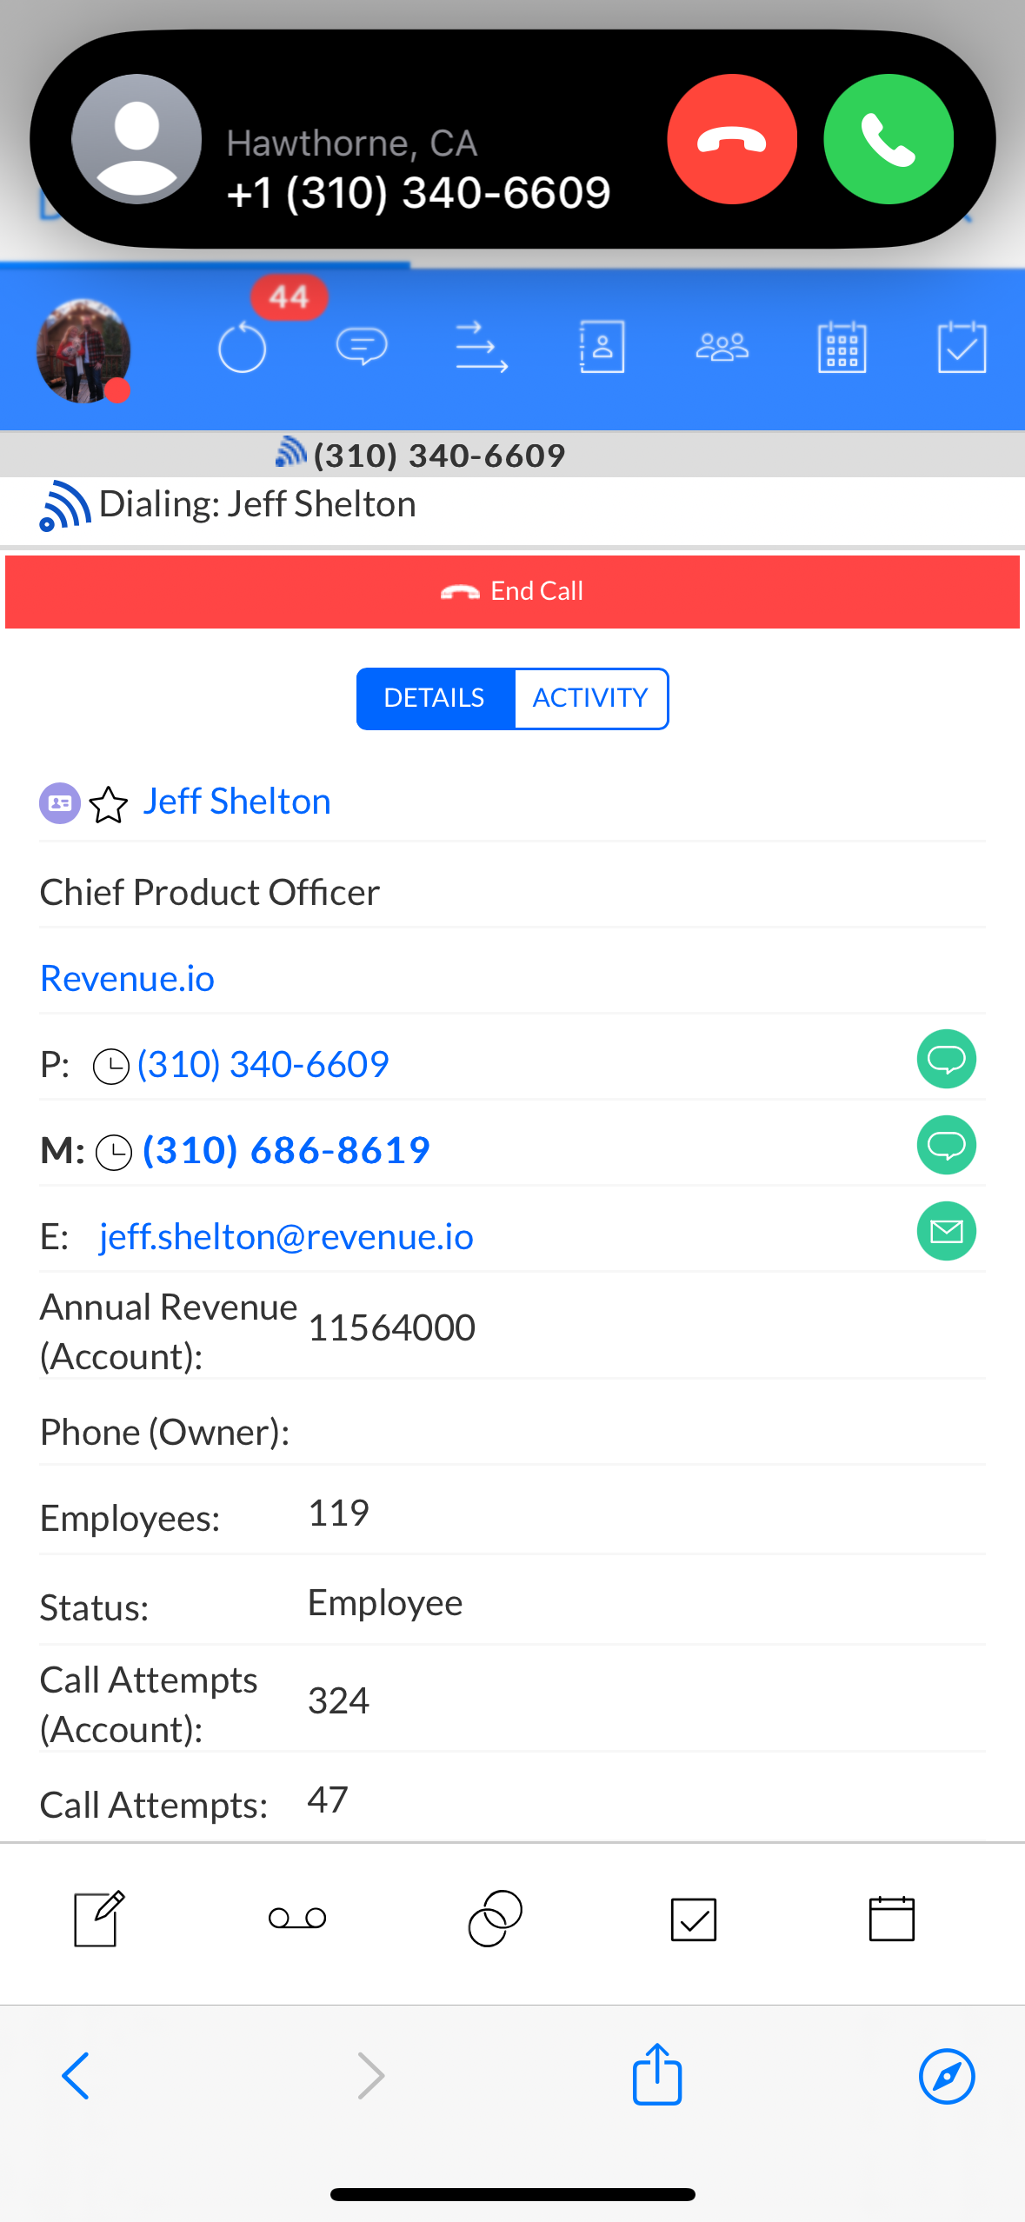The width and height of the screenshot is (1025, 2222).
Task: Select the DETAILS tab
Action: (x=435, y=698)
